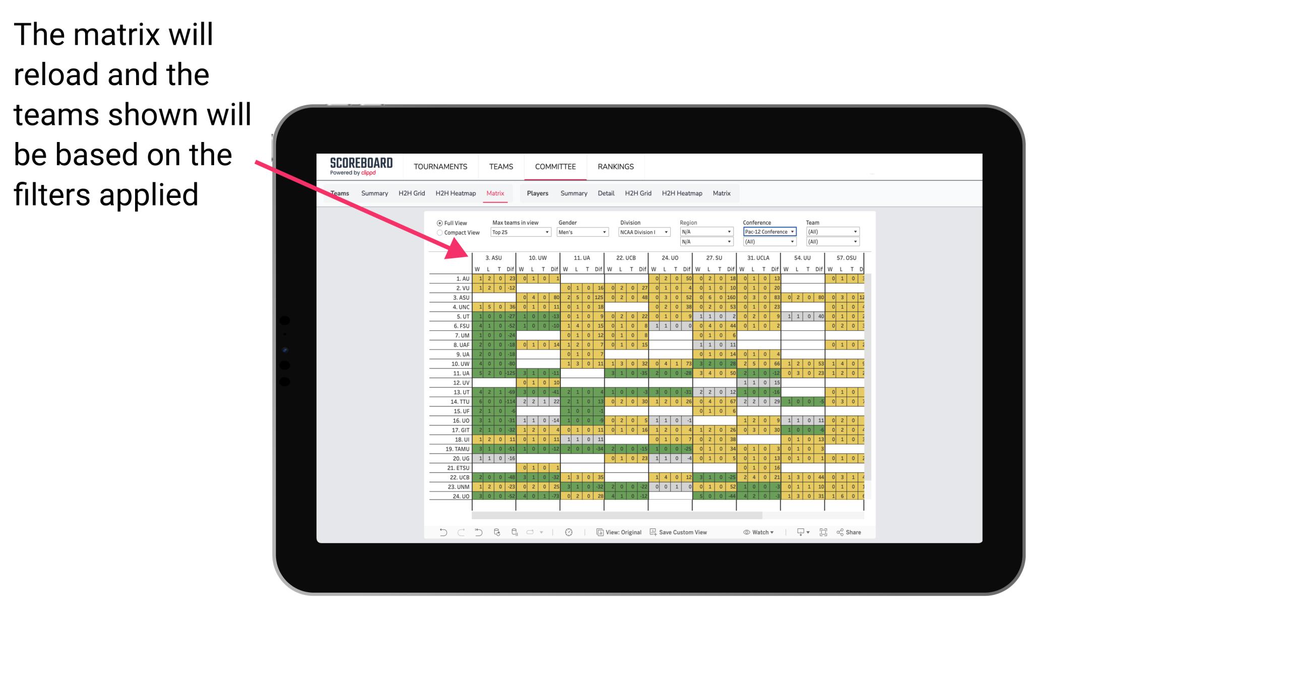Click the Teams menu item in navbar
This screenshot has width=1294, height=696.
pyautogui.click(x=501, y=166)
